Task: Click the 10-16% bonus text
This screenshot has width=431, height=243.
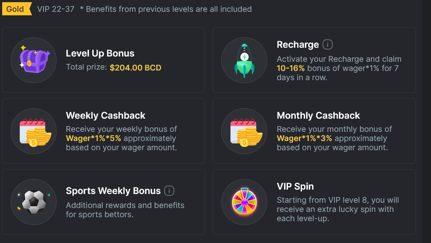Action: click(x=291, y=68)
